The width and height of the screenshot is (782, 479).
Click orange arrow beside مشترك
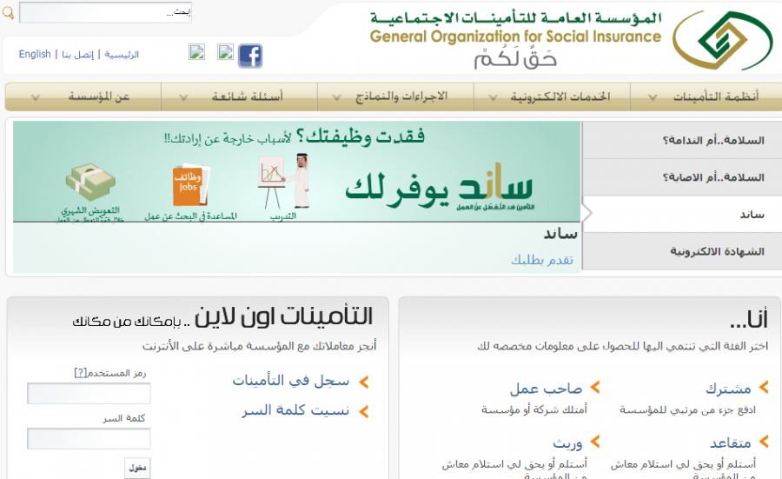765,388
